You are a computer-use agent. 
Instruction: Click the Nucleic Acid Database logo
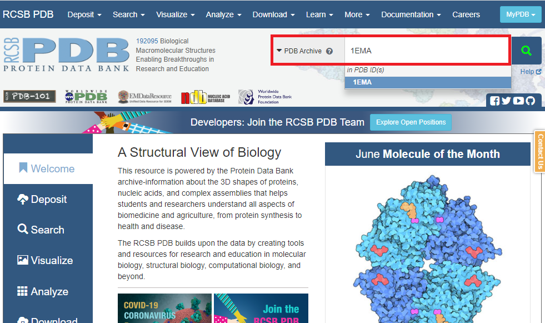(x=206, y=97)
